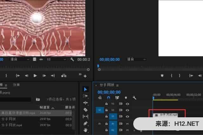Click Drag Video Only filmstrip icon
Screen dimensions: 203x135
(35, 59)
